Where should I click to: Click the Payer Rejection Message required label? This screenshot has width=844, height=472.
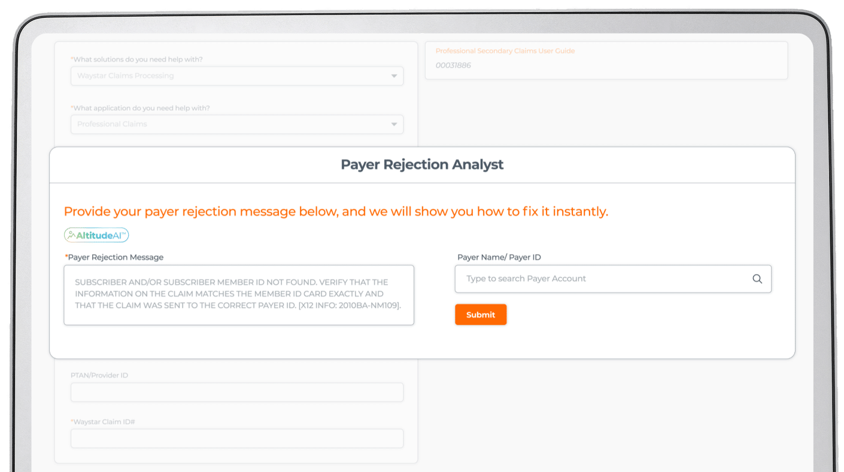point(114,257)
